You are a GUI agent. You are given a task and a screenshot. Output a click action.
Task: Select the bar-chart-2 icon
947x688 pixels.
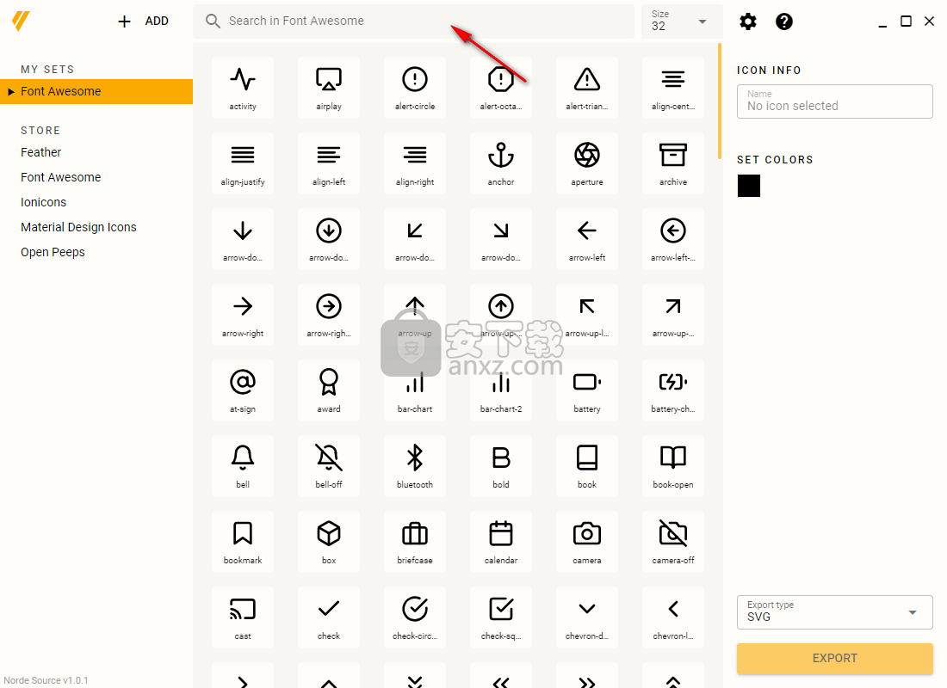tap(501, 390)
